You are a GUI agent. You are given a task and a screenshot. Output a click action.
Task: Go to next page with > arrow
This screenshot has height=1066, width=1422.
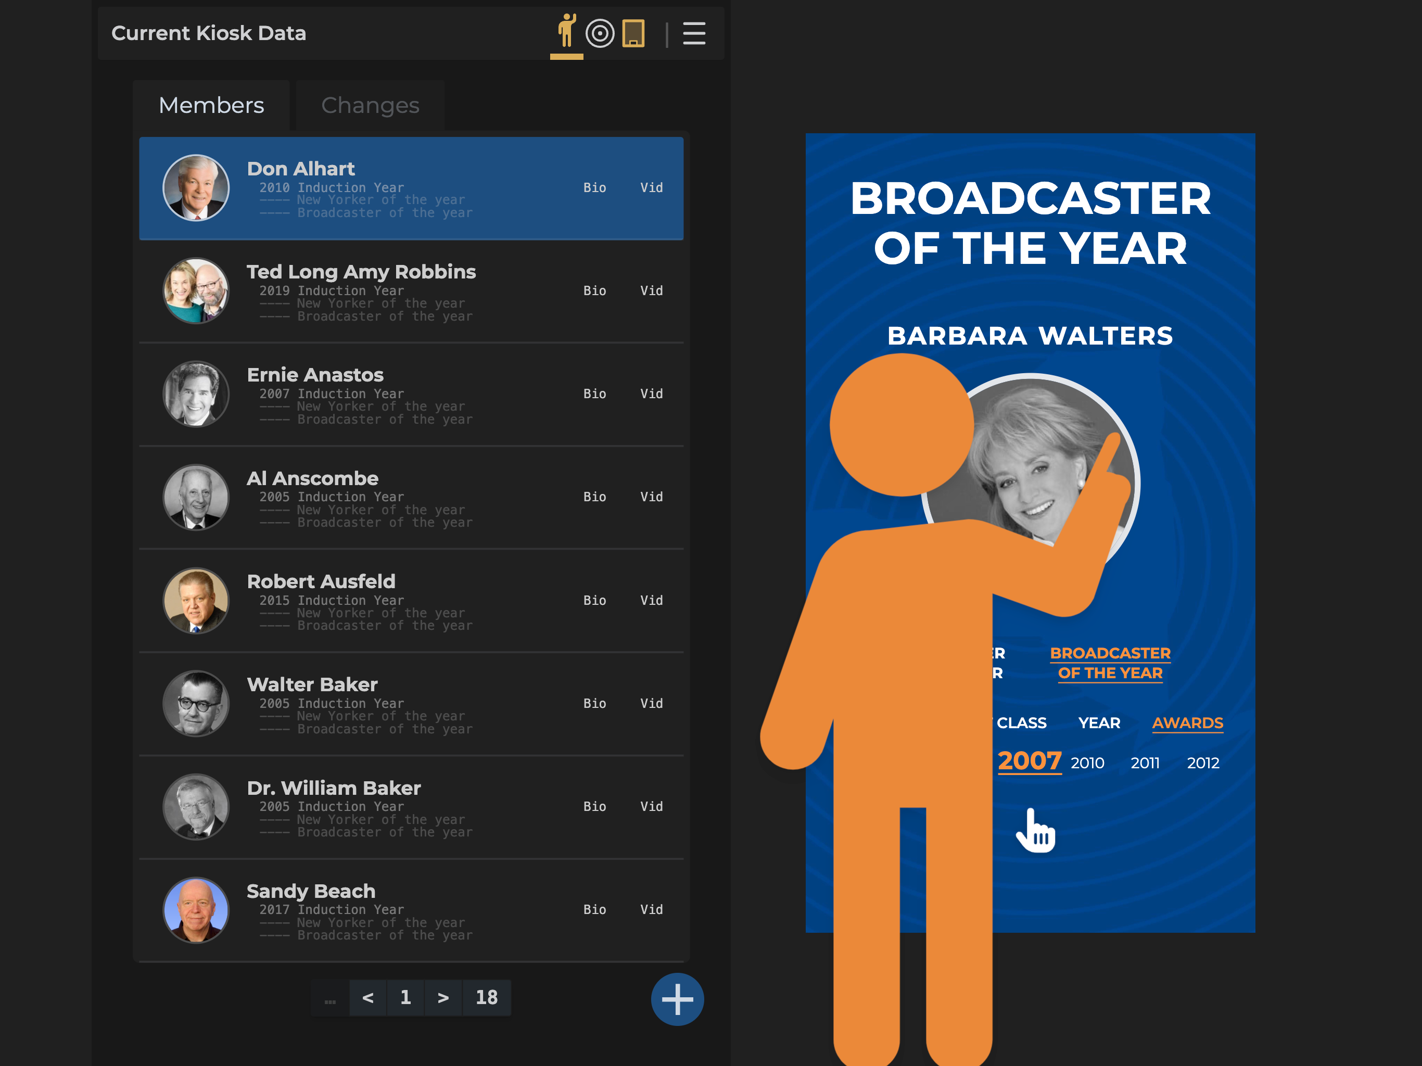pyautogui.click(x=443, y=997)
